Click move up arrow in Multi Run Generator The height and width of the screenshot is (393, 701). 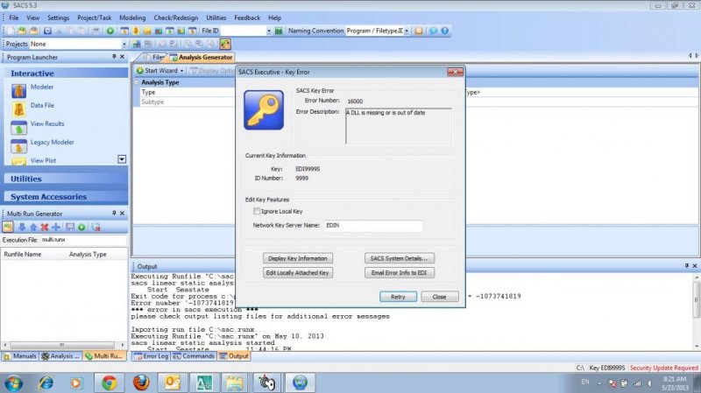tap(33, 227)
